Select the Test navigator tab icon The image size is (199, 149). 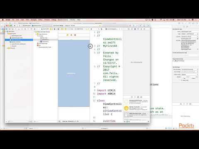[x=22, y=29]
